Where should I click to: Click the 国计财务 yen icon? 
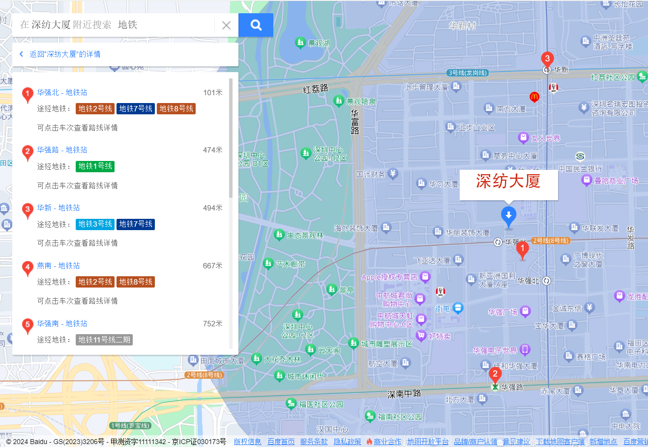tap(392, 173)
